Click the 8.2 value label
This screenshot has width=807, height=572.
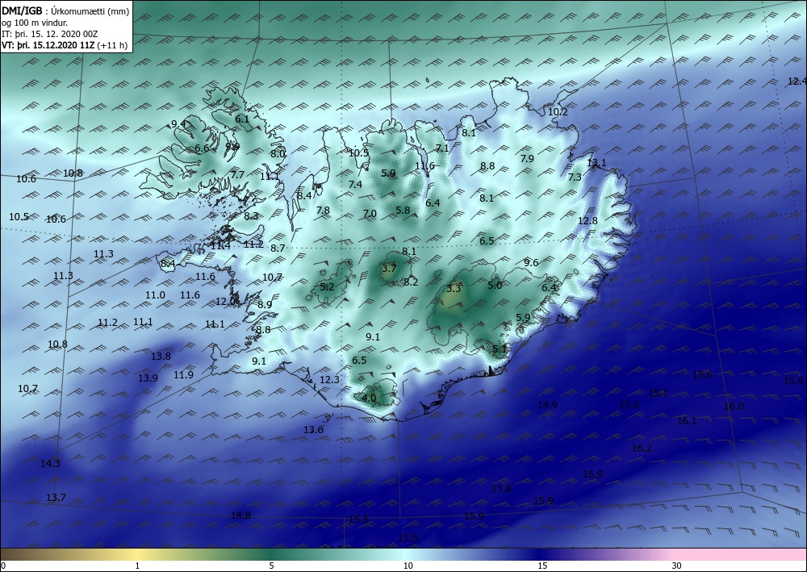tap(411, 282)
